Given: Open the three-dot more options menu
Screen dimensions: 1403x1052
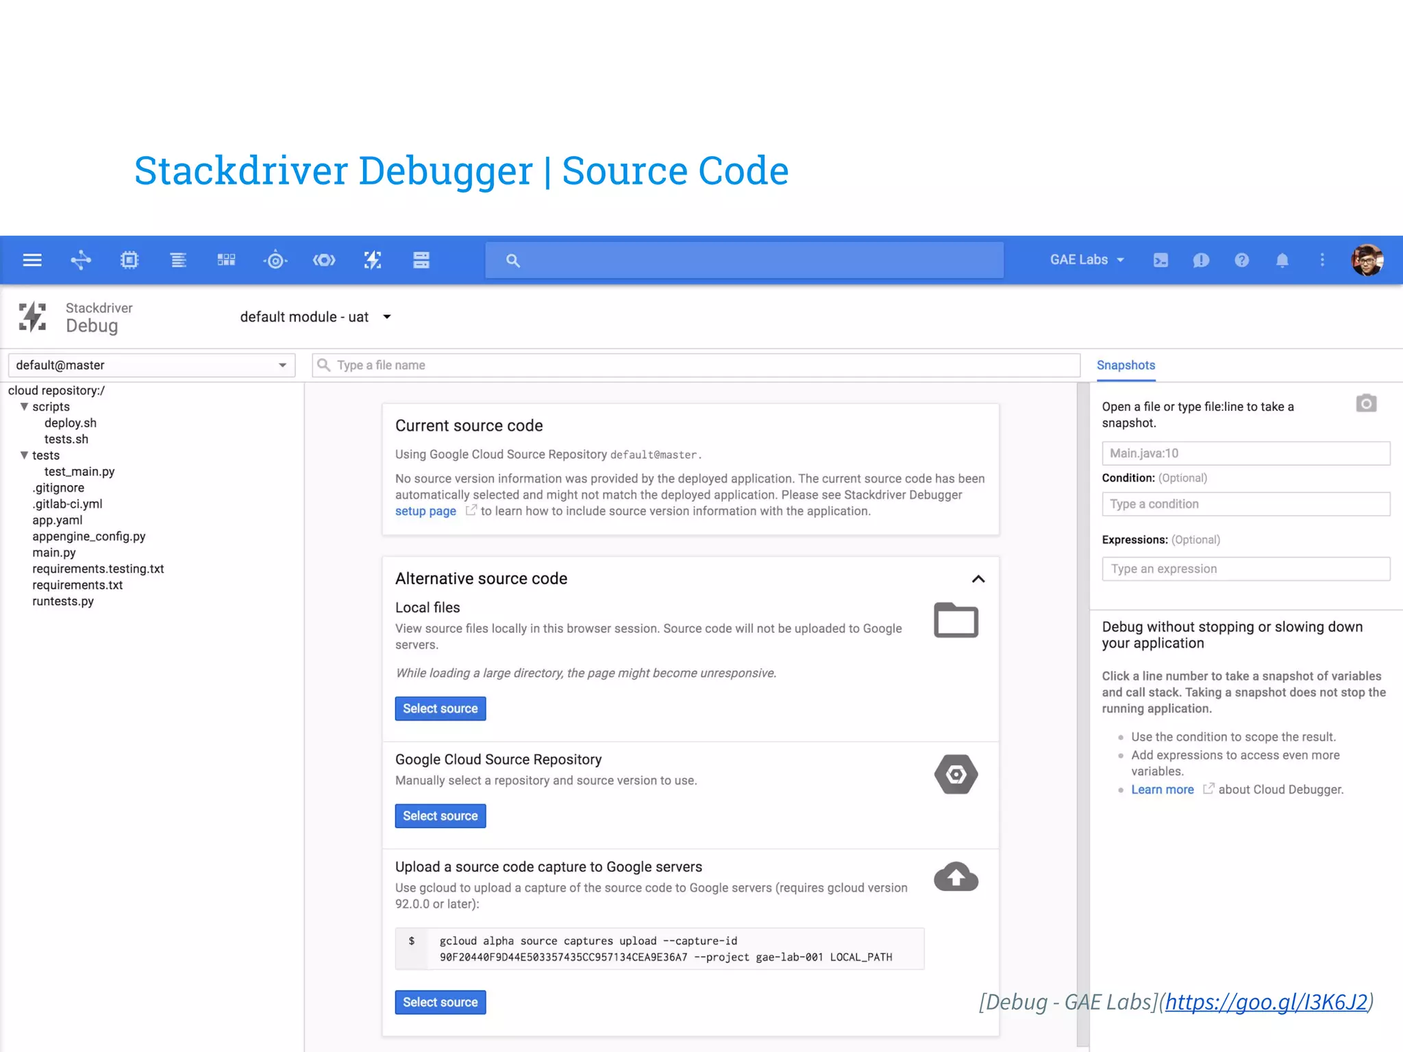Looking at the screenshot, I should 1322,260.
